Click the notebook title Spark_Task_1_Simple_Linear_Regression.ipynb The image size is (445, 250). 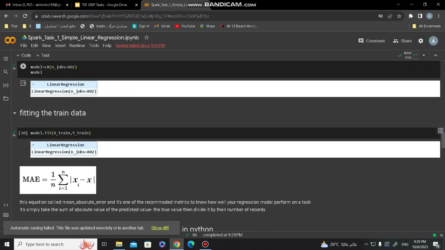(83, 37)
